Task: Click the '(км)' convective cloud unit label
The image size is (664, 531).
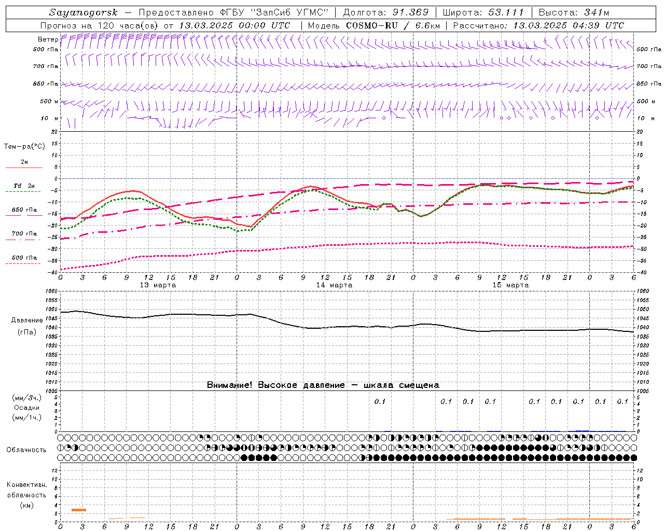Action: [x=27, y=505]
